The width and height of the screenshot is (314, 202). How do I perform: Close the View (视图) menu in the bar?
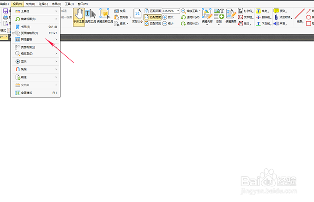[x=17, y=4]
